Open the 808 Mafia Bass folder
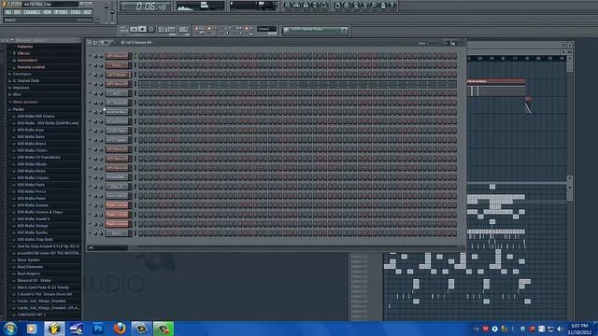Image resolution: width=598 pixels, height=336 pixels. click(31, 137)
